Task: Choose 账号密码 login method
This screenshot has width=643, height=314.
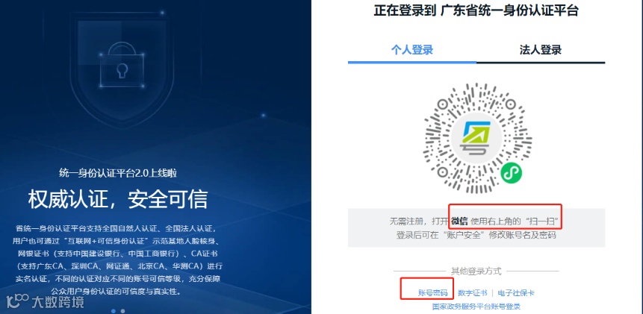Action: coord(432,293)
